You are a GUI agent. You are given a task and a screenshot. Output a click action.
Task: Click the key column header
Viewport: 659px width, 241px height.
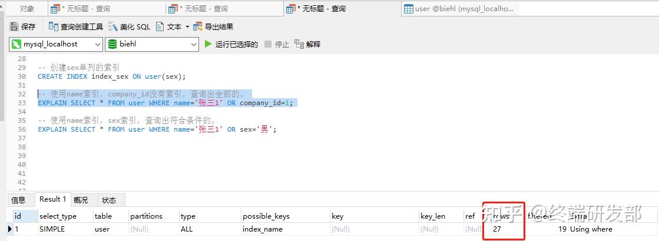pos(374,216)
